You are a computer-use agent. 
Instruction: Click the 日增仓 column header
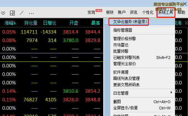point(50,23)
